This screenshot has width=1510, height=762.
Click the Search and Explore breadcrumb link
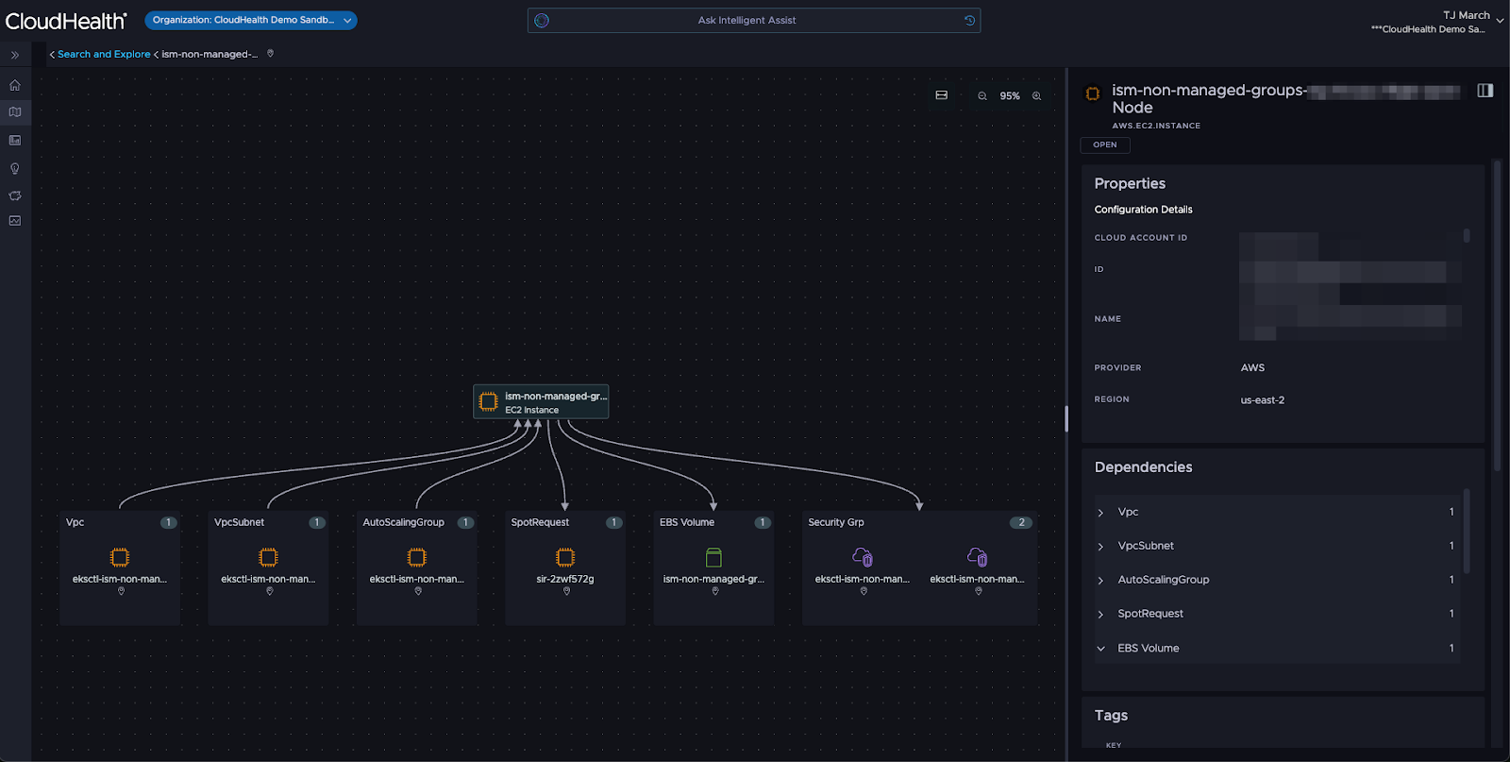[x=104, y=55]
